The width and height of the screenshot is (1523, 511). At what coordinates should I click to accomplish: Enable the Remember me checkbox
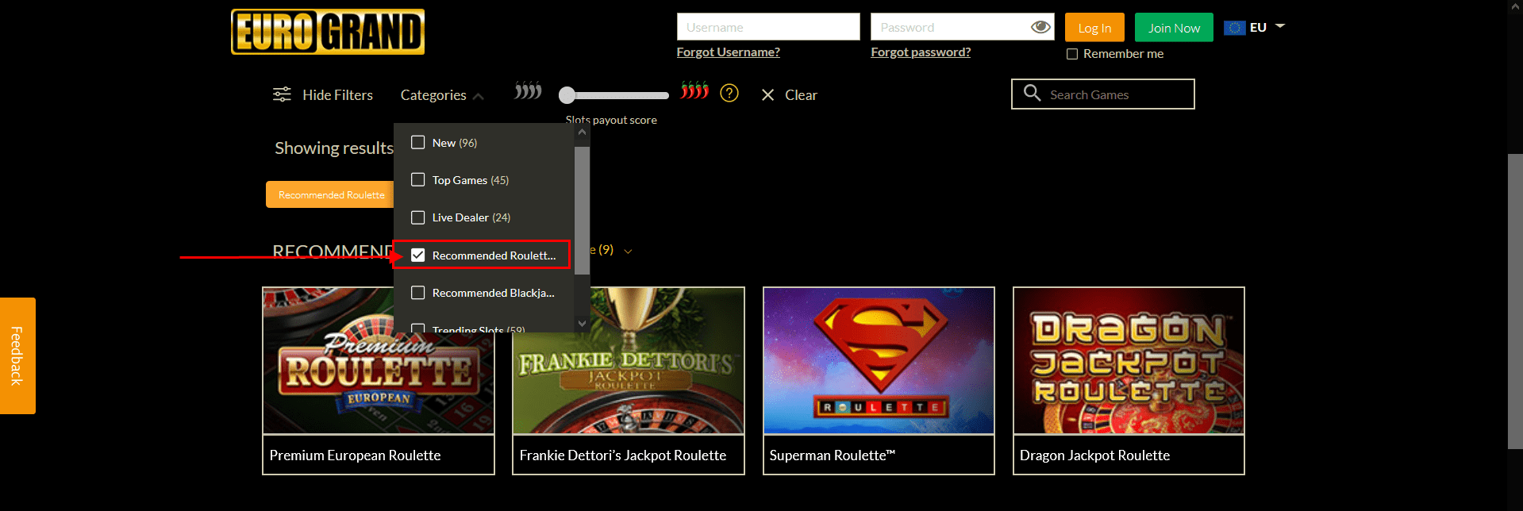point(1072,54)
